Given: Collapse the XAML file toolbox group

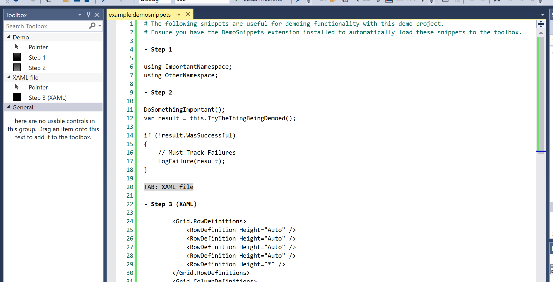Looking at the screenshot, I should (8, 77).
